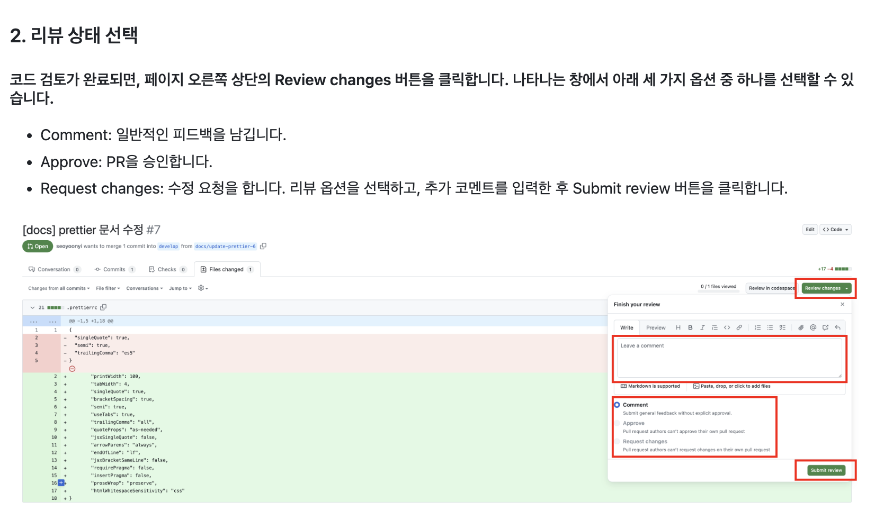This screenshot has width=875, height=529.
Task: Select the Comment review option
Action: [x=617, y=405]
